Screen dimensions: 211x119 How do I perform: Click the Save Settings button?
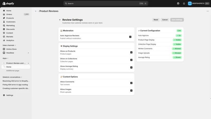tap(177, 20)
